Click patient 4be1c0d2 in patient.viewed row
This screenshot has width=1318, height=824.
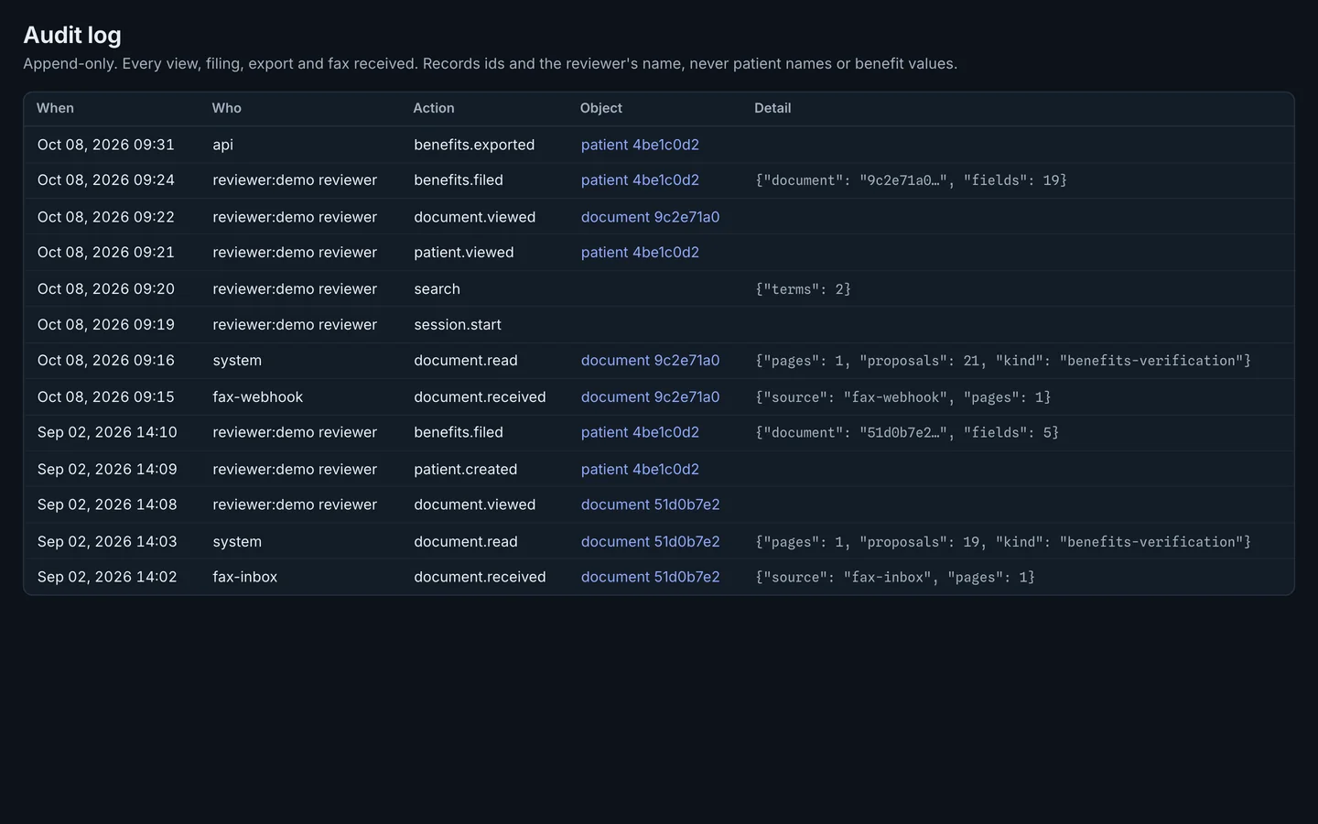pyautogui.click(x=640, y=253)
